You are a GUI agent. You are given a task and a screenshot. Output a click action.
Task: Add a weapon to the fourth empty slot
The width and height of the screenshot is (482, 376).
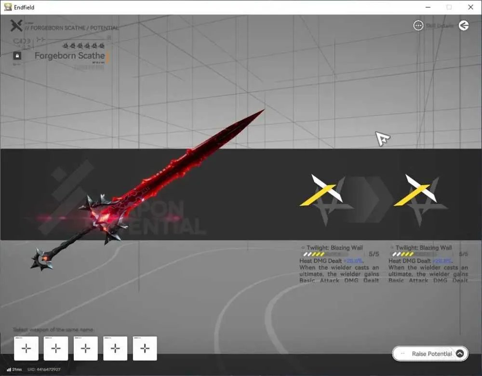(115, 349)
